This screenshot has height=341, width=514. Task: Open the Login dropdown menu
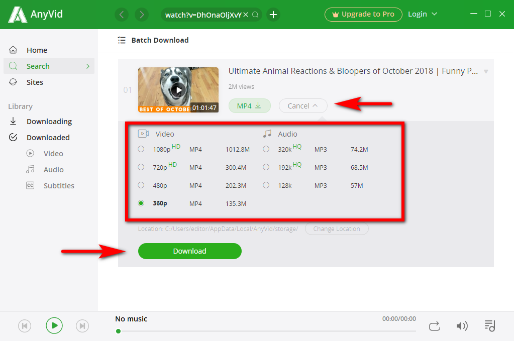point(423,14)
